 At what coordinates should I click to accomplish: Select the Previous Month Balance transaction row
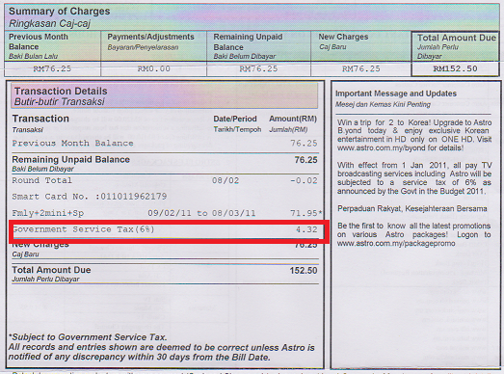point(165,144)
